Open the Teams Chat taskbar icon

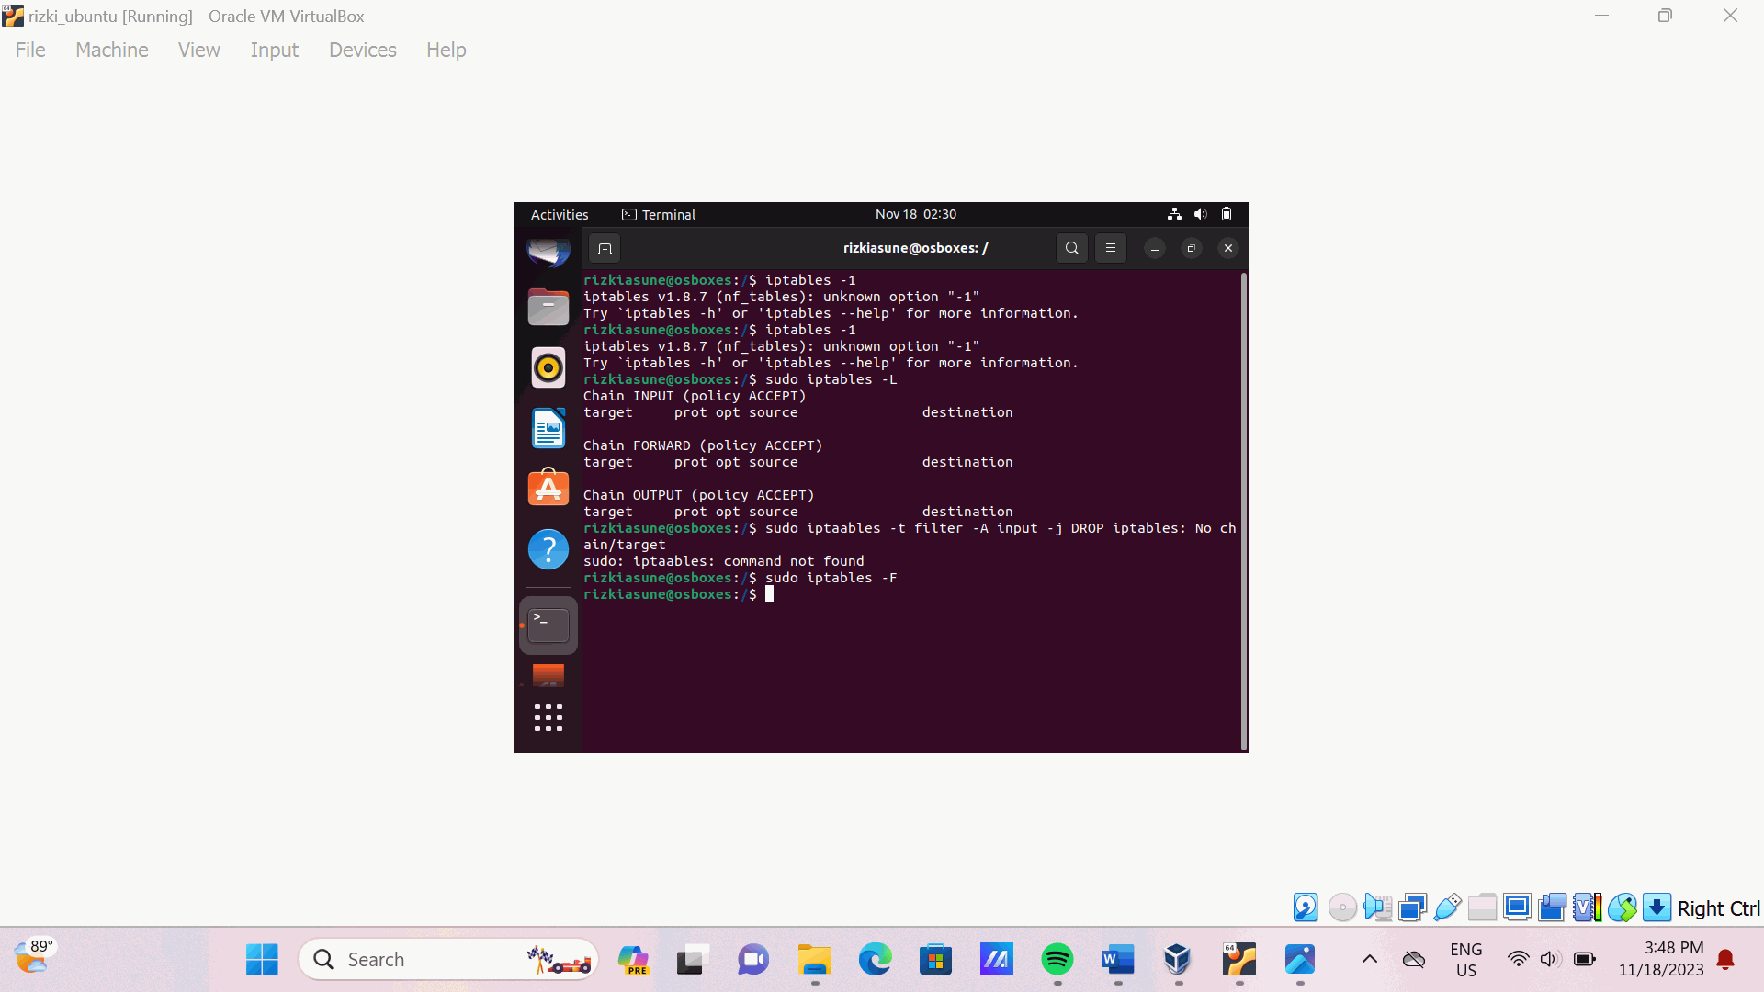[753, 959]
